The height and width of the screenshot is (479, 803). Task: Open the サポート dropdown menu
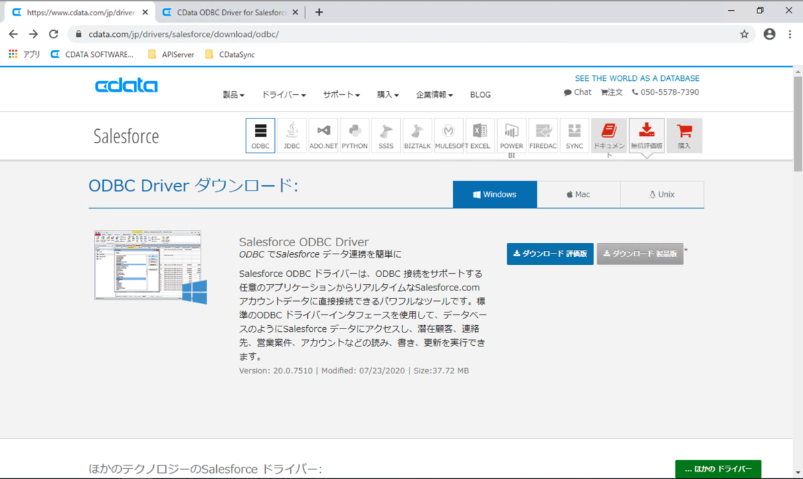click(341, 95)
